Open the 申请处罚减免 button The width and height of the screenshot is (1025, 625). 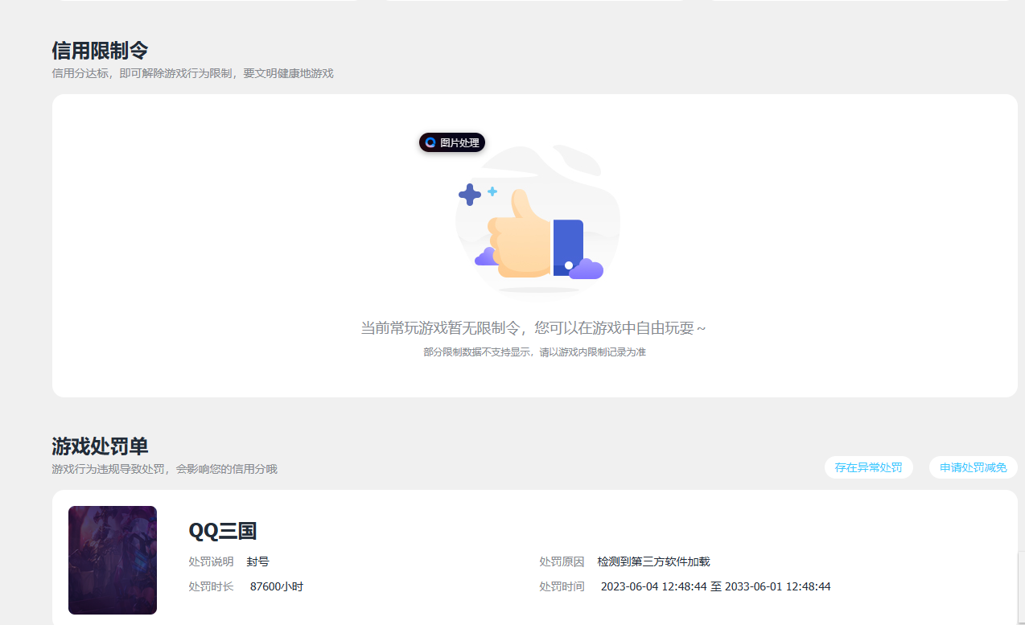[x=973, y=467]
